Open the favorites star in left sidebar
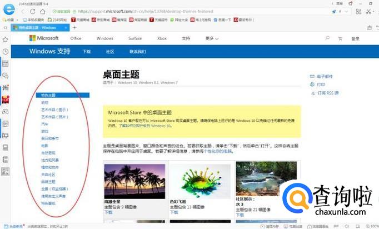 point(6,39)
